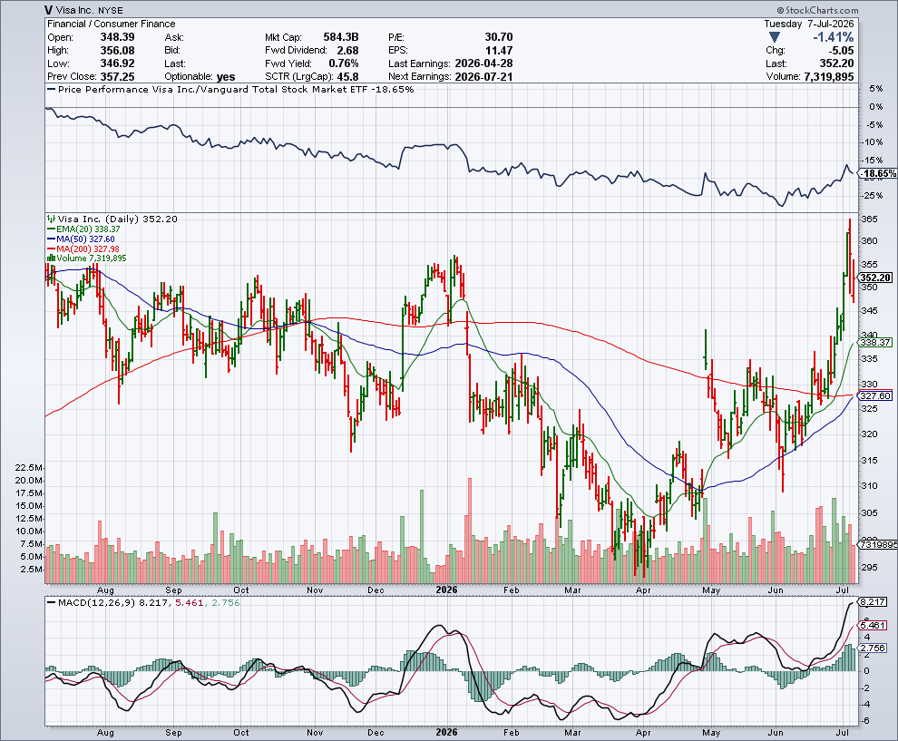The width and height of the screenshot is (898, 741).
Task: Click the Next Earnings date 2026-07-21
Action: click(483, 77)
